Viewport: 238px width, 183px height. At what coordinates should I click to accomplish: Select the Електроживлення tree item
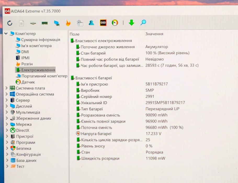[x=36, y=70]
